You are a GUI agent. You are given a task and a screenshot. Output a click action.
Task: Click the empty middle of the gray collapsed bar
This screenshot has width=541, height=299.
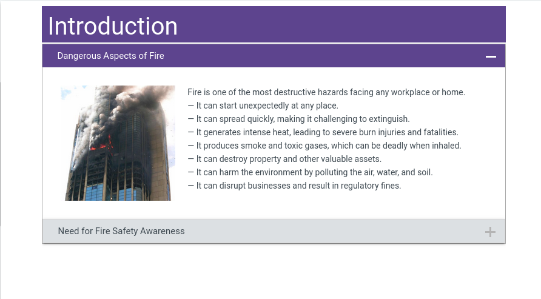[x=334, y=231]
